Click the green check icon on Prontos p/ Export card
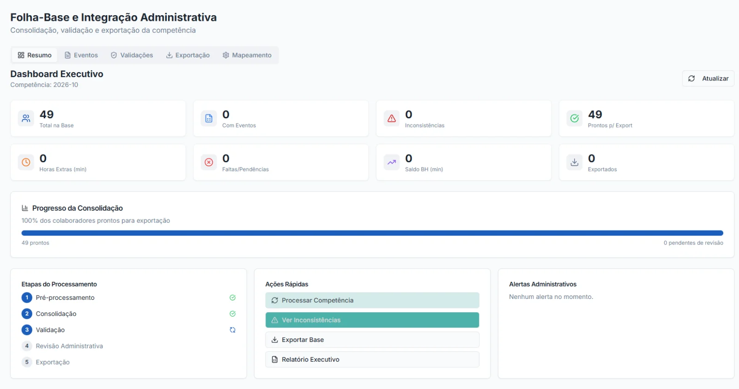The height and width of the screenshot is (389, 739). tap(575, 118)
